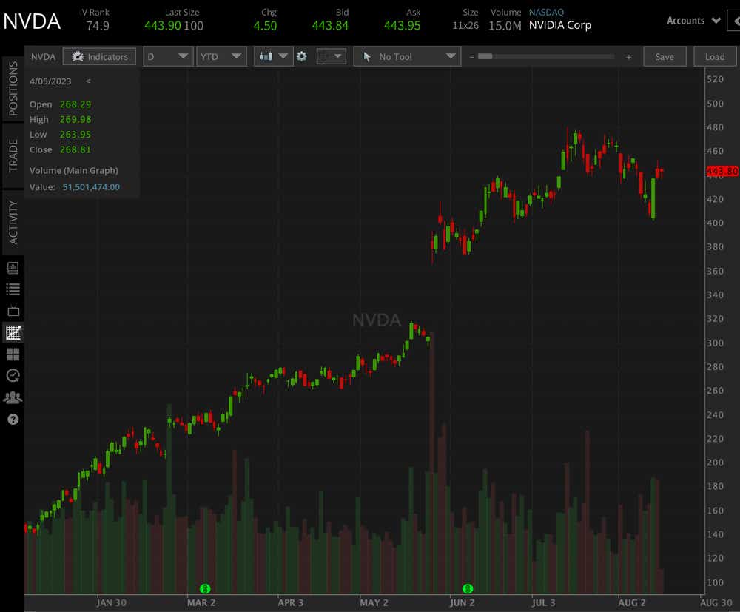
Task: Click the High value 269.98
Action: (x=75, y=119)
